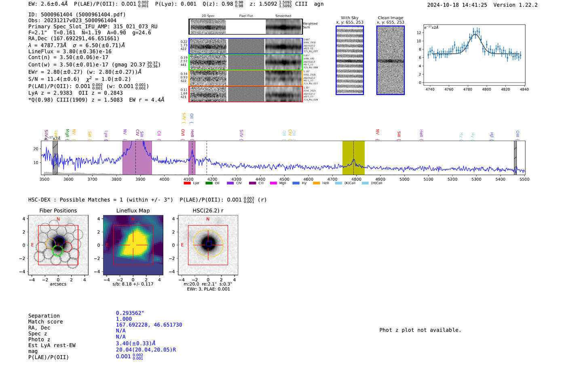
Task: Click the (K)CaII legend swatch
Action: click(338, 183)
